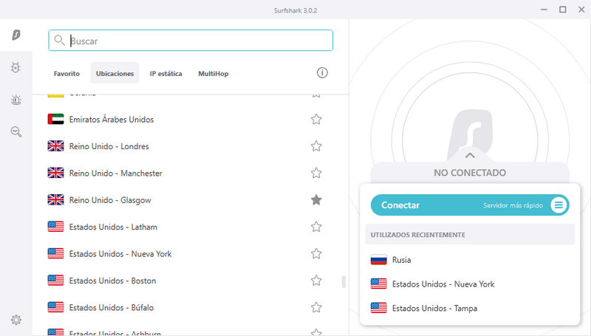The height and width of the screenshot is (336, 591).
Task: Click the UK flag beside Manchester
Action: tap(56, 173)
